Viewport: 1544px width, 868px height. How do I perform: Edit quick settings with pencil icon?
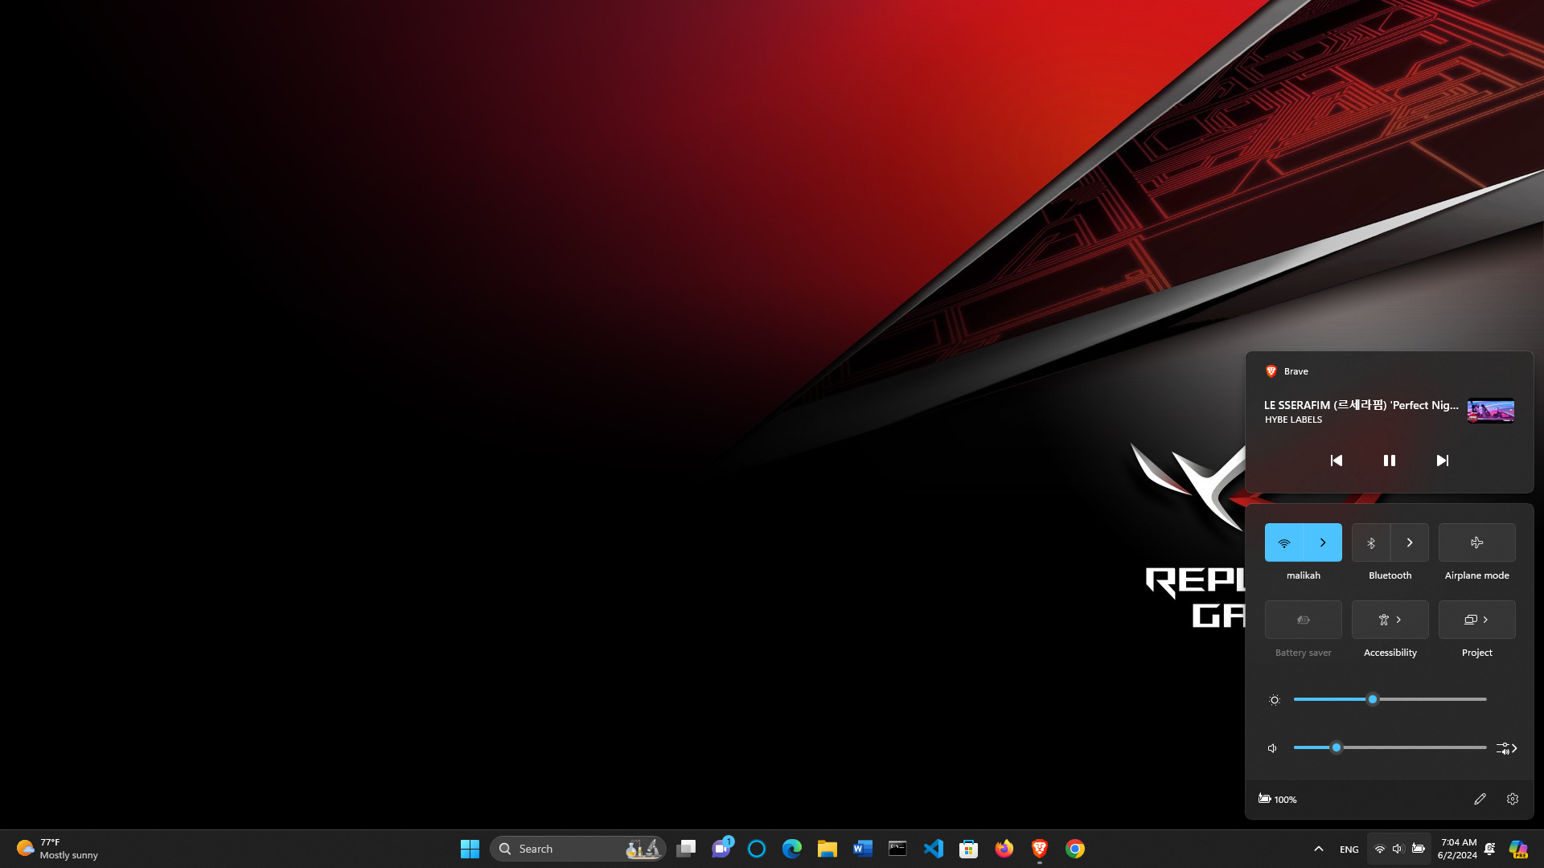click(1480, 799)
